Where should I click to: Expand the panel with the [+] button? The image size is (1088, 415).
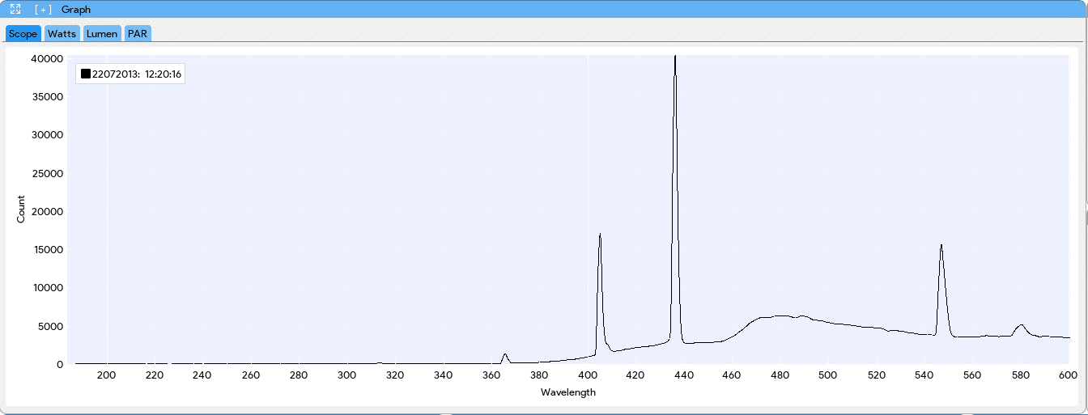tap(43, 10)
